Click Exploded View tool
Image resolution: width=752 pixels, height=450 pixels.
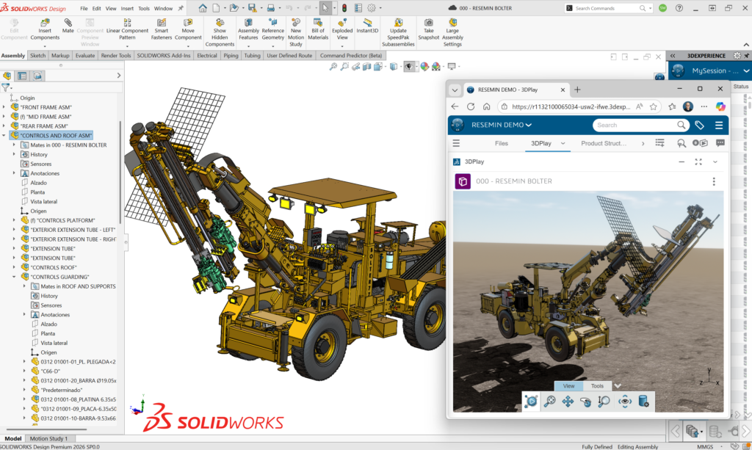pyautogui.click(x=342, y=29)
